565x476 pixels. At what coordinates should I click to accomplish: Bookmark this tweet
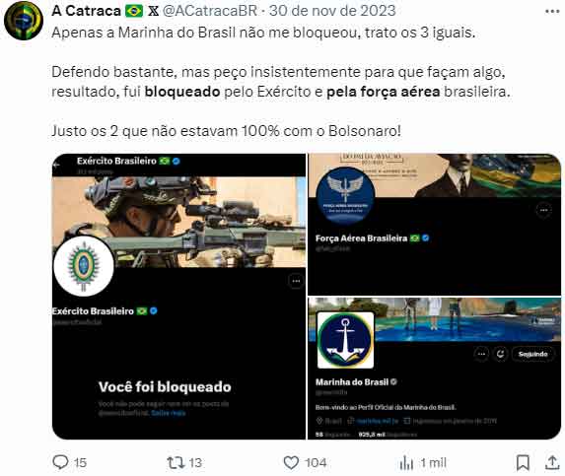(523, 462)
